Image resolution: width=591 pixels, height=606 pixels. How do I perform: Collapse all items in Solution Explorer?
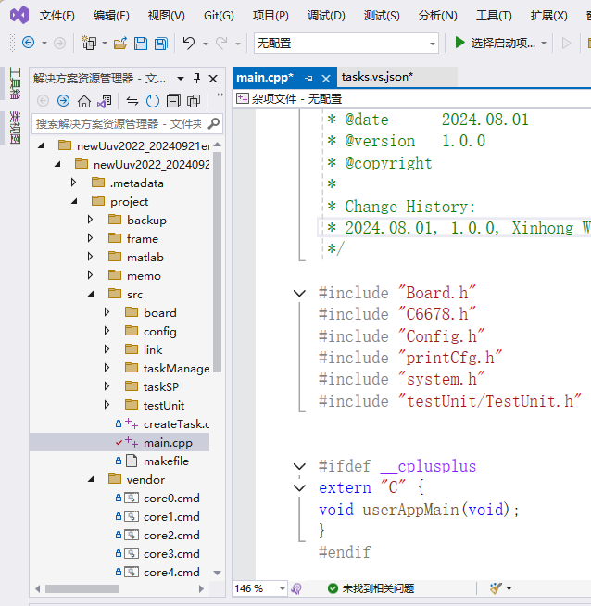click(173, 101)
